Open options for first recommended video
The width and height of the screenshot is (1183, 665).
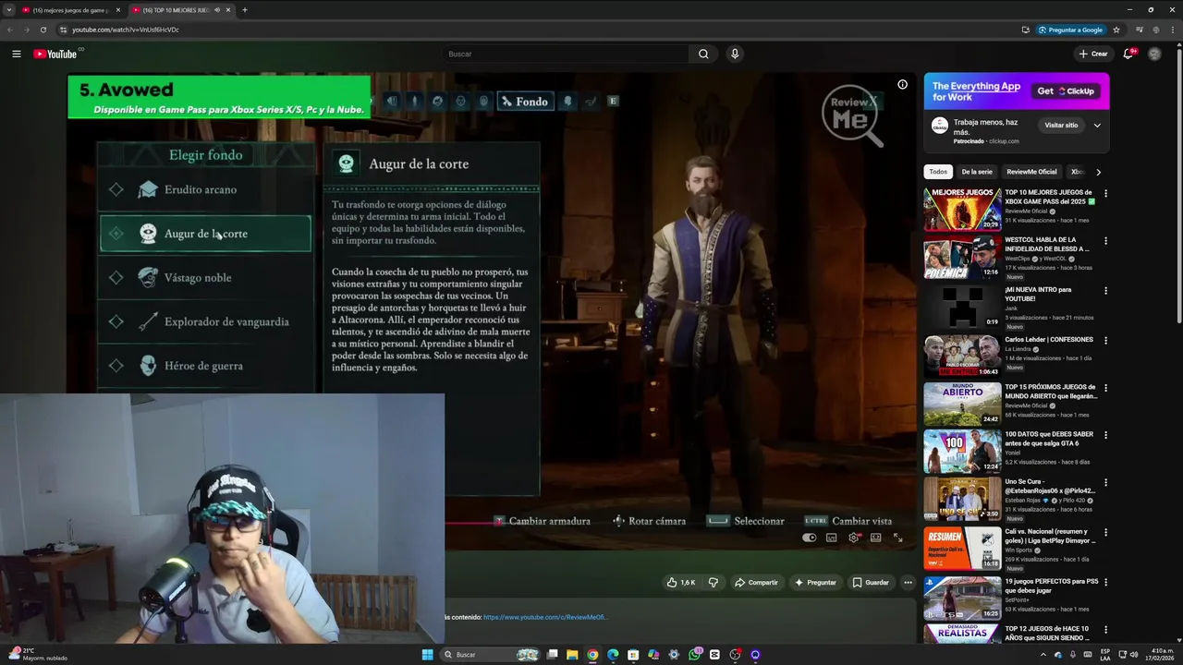coord(1105,194)
